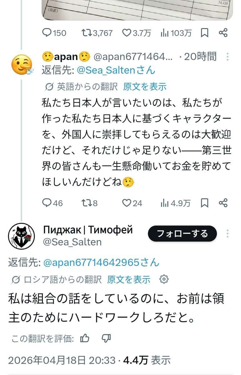241x375 pixels.
Task: Bookmark the top post
Action: [204, 33]
